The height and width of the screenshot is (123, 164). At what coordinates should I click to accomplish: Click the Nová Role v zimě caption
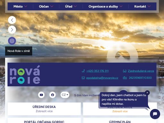[x=19, y=51]
